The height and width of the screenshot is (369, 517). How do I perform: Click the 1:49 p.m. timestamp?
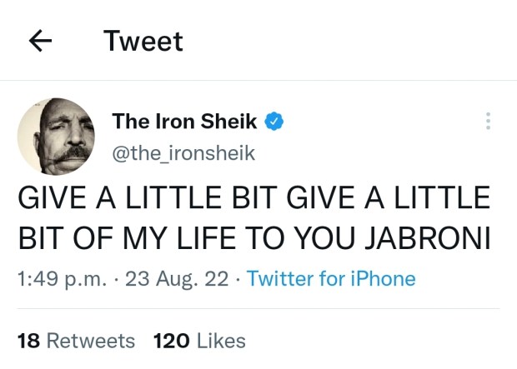[61, 278]
